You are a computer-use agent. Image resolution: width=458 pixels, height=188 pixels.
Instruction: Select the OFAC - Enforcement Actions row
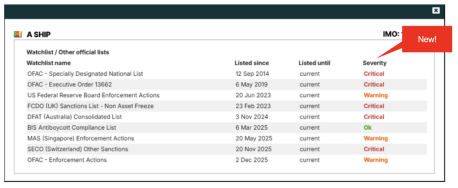coord(67,160)
